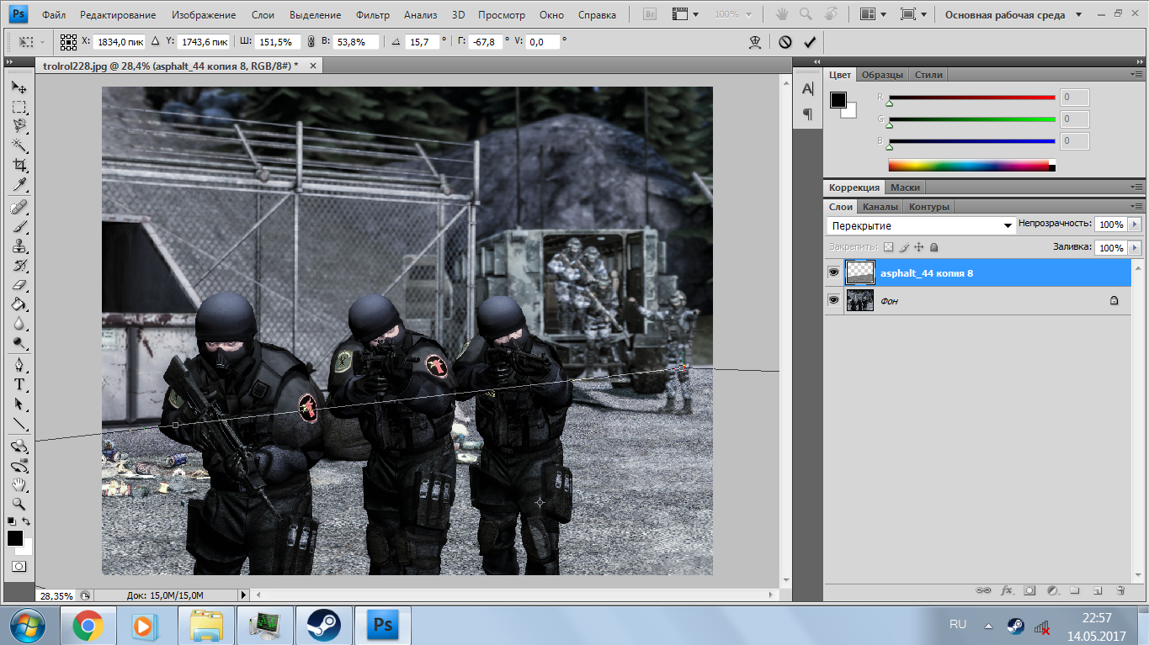Select the Rectangular Marquee tool
This screenshot has width=1149, height=645.
tap(19, 107)
